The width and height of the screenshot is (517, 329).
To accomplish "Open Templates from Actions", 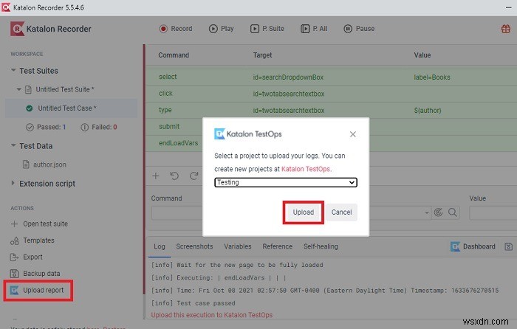I will pos(32,240).
